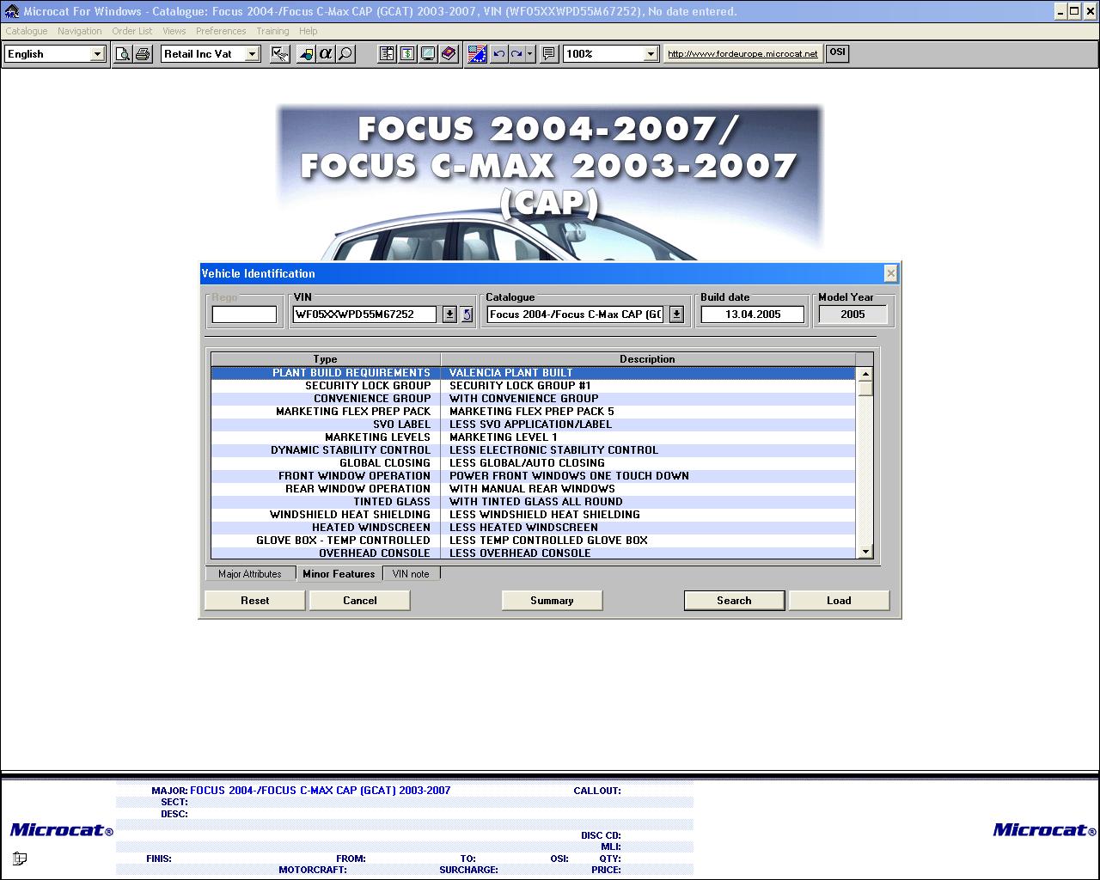Expand the Retail Inc Vat dropdown
The width and height of the screenshot is (1100, 880).
(x=252, y=54)
